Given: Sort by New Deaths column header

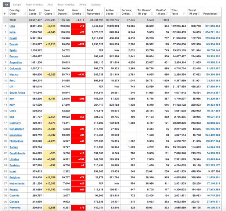Looking at the screenshot, I should coord(78,12).
